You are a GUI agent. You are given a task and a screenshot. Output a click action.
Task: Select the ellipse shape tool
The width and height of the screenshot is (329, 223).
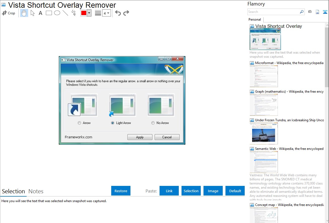click(x=57, y=13)
